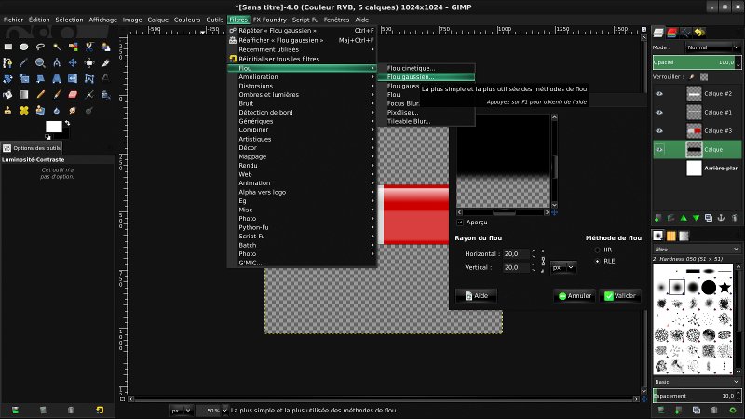
Task: Raise layer with green up arrow
Action: [x=684, y=218]
